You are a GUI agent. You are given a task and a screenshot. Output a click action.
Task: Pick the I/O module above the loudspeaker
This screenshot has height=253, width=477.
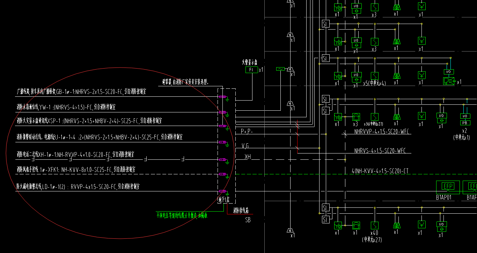pos(449,72)
